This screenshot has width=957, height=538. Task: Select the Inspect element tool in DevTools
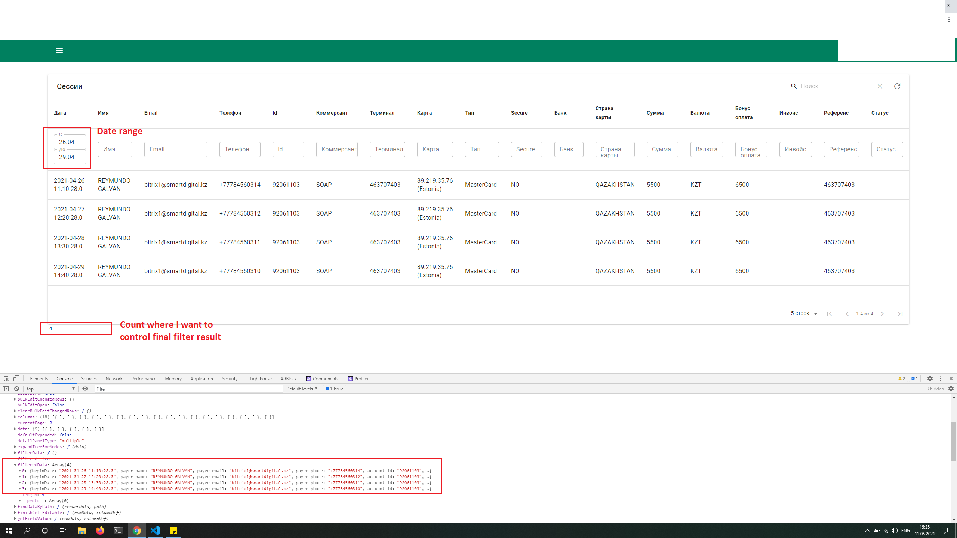pos(6,378)
